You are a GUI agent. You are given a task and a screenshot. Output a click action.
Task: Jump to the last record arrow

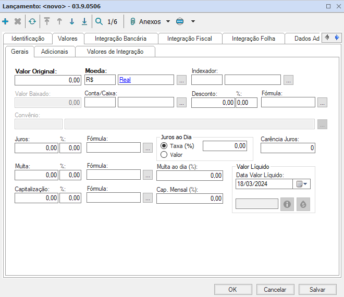point(84,22)
